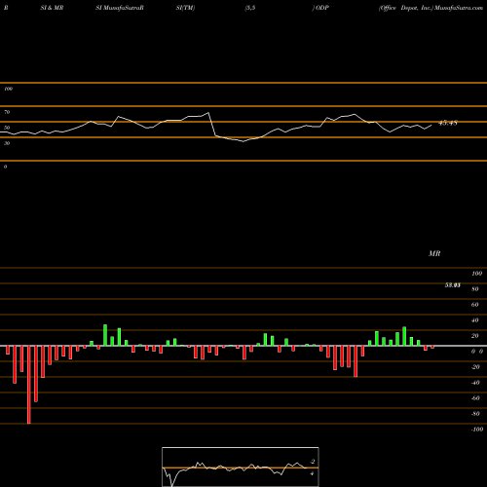
Task: Select 'SI MunafaSutraR' header text
Action: point(120,8)
